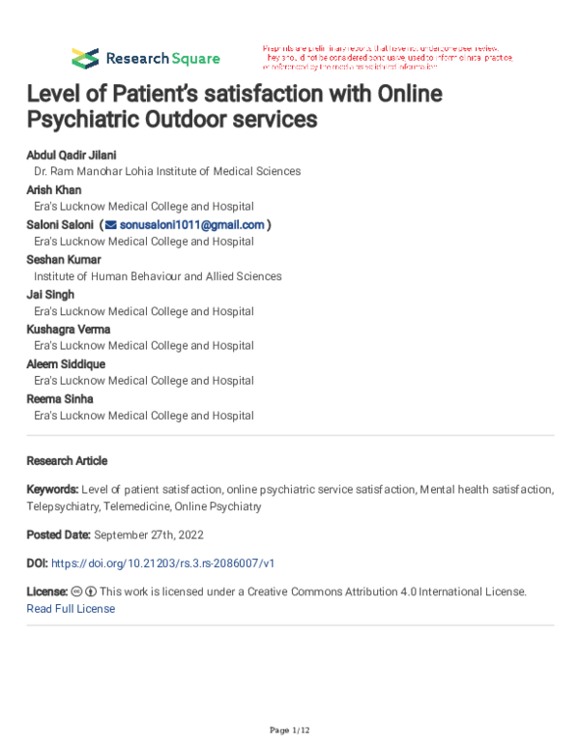The image size is (580, 750).
Task: Click the envelope icon beside Saloni's email
Action: coord(111,225)
